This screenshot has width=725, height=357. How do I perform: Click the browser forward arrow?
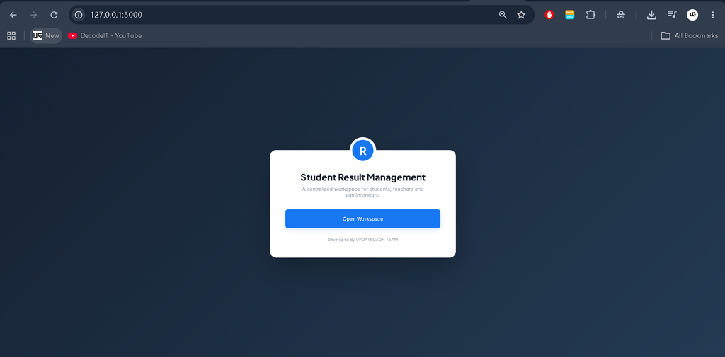coord(33,15)
